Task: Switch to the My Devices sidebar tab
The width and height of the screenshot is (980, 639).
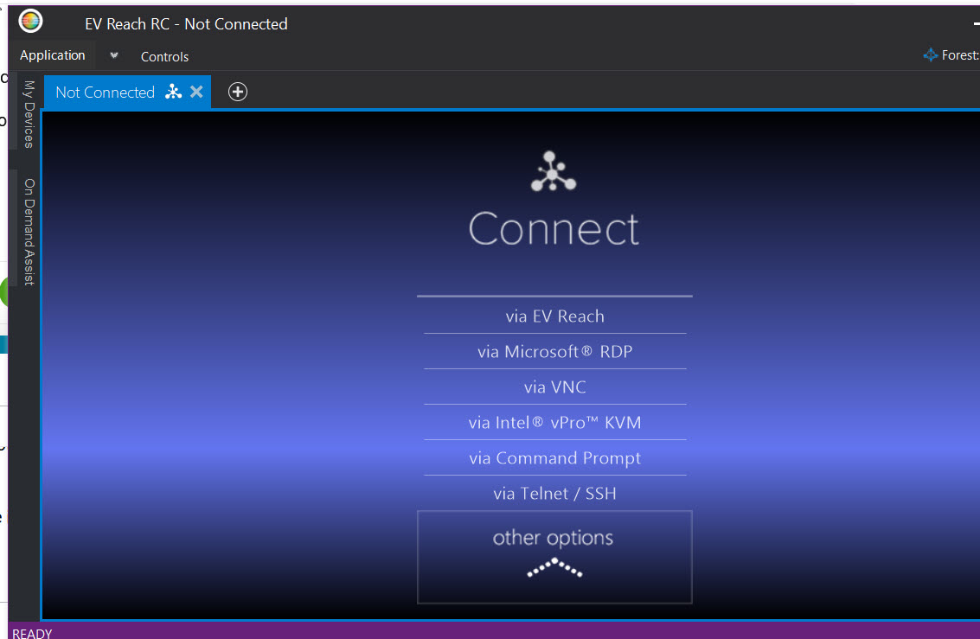Action: (x=29, y=112)
